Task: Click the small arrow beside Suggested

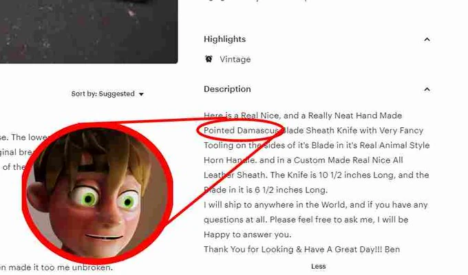Action: [x=141, y=94]
